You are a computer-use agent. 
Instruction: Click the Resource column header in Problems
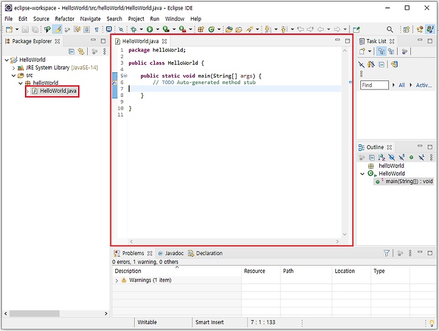pos(261,271)
